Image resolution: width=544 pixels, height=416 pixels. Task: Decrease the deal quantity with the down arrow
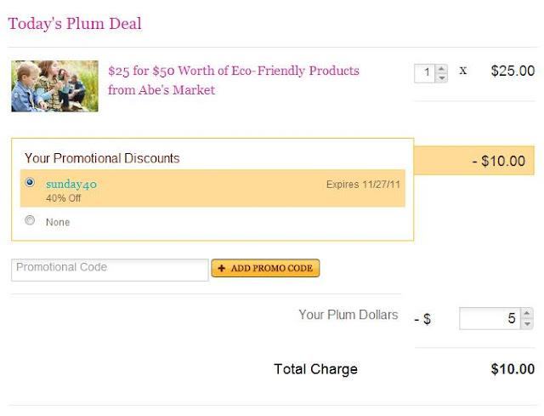(x=441, y=78)
